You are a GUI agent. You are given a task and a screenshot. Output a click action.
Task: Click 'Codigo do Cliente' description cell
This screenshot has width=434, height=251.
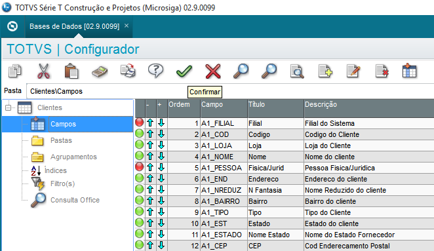coord(368,134)
